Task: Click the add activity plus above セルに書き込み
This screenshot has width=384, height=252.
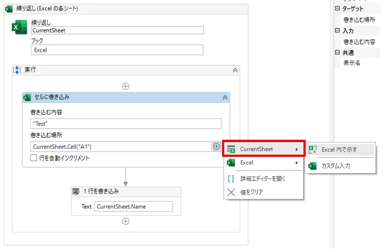Action: tap(126, 86)
